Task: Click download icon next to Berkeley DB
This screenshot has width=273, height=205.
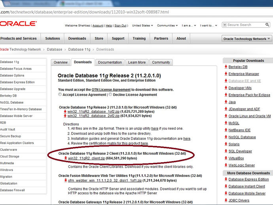Action: 226,66
